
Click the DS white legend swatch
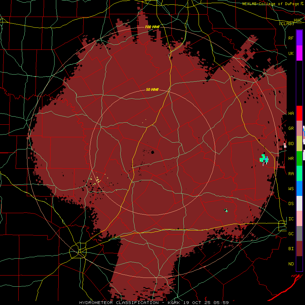(299, 203)
